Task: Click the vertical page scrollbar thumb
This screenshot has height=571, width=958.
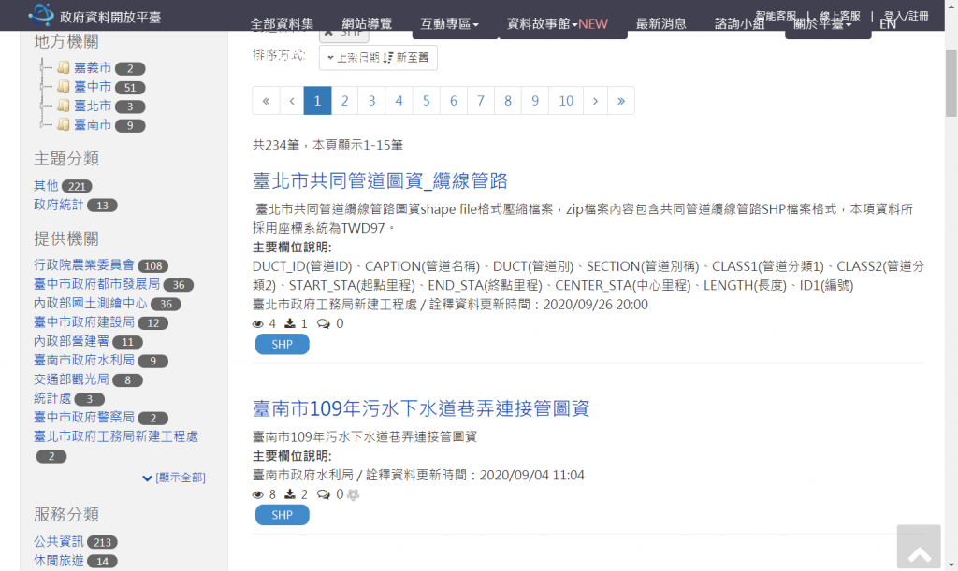Action: pos(951,83)
